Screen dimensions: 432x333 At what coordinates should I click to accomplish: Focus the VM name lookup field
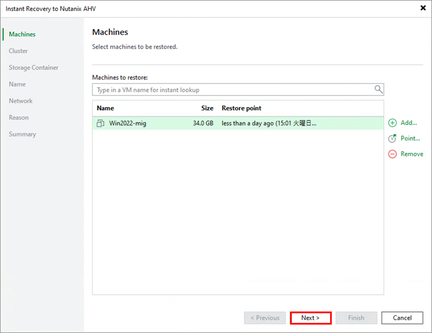[238, 90]
